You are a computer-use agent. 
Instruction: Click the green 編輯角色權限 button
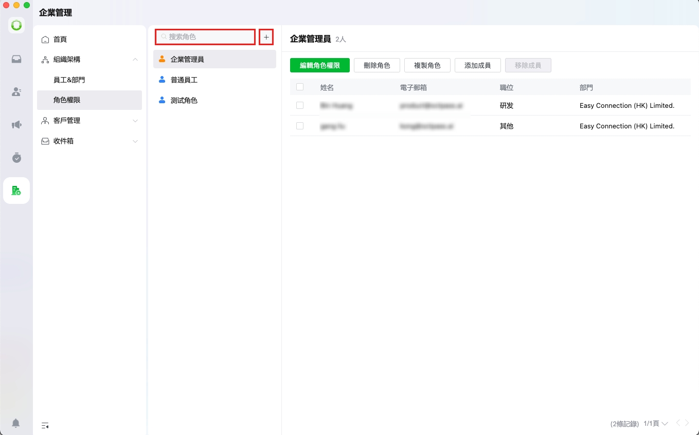[319, 65]
